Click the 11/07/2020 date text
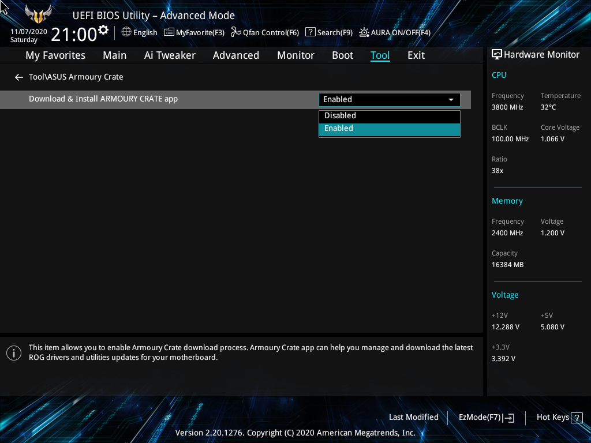591x443 pixels. click(x=29, y=32)
